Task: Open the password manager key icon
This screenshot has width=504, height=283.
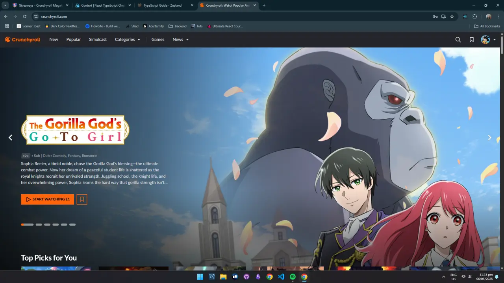Action: point(435,17)
